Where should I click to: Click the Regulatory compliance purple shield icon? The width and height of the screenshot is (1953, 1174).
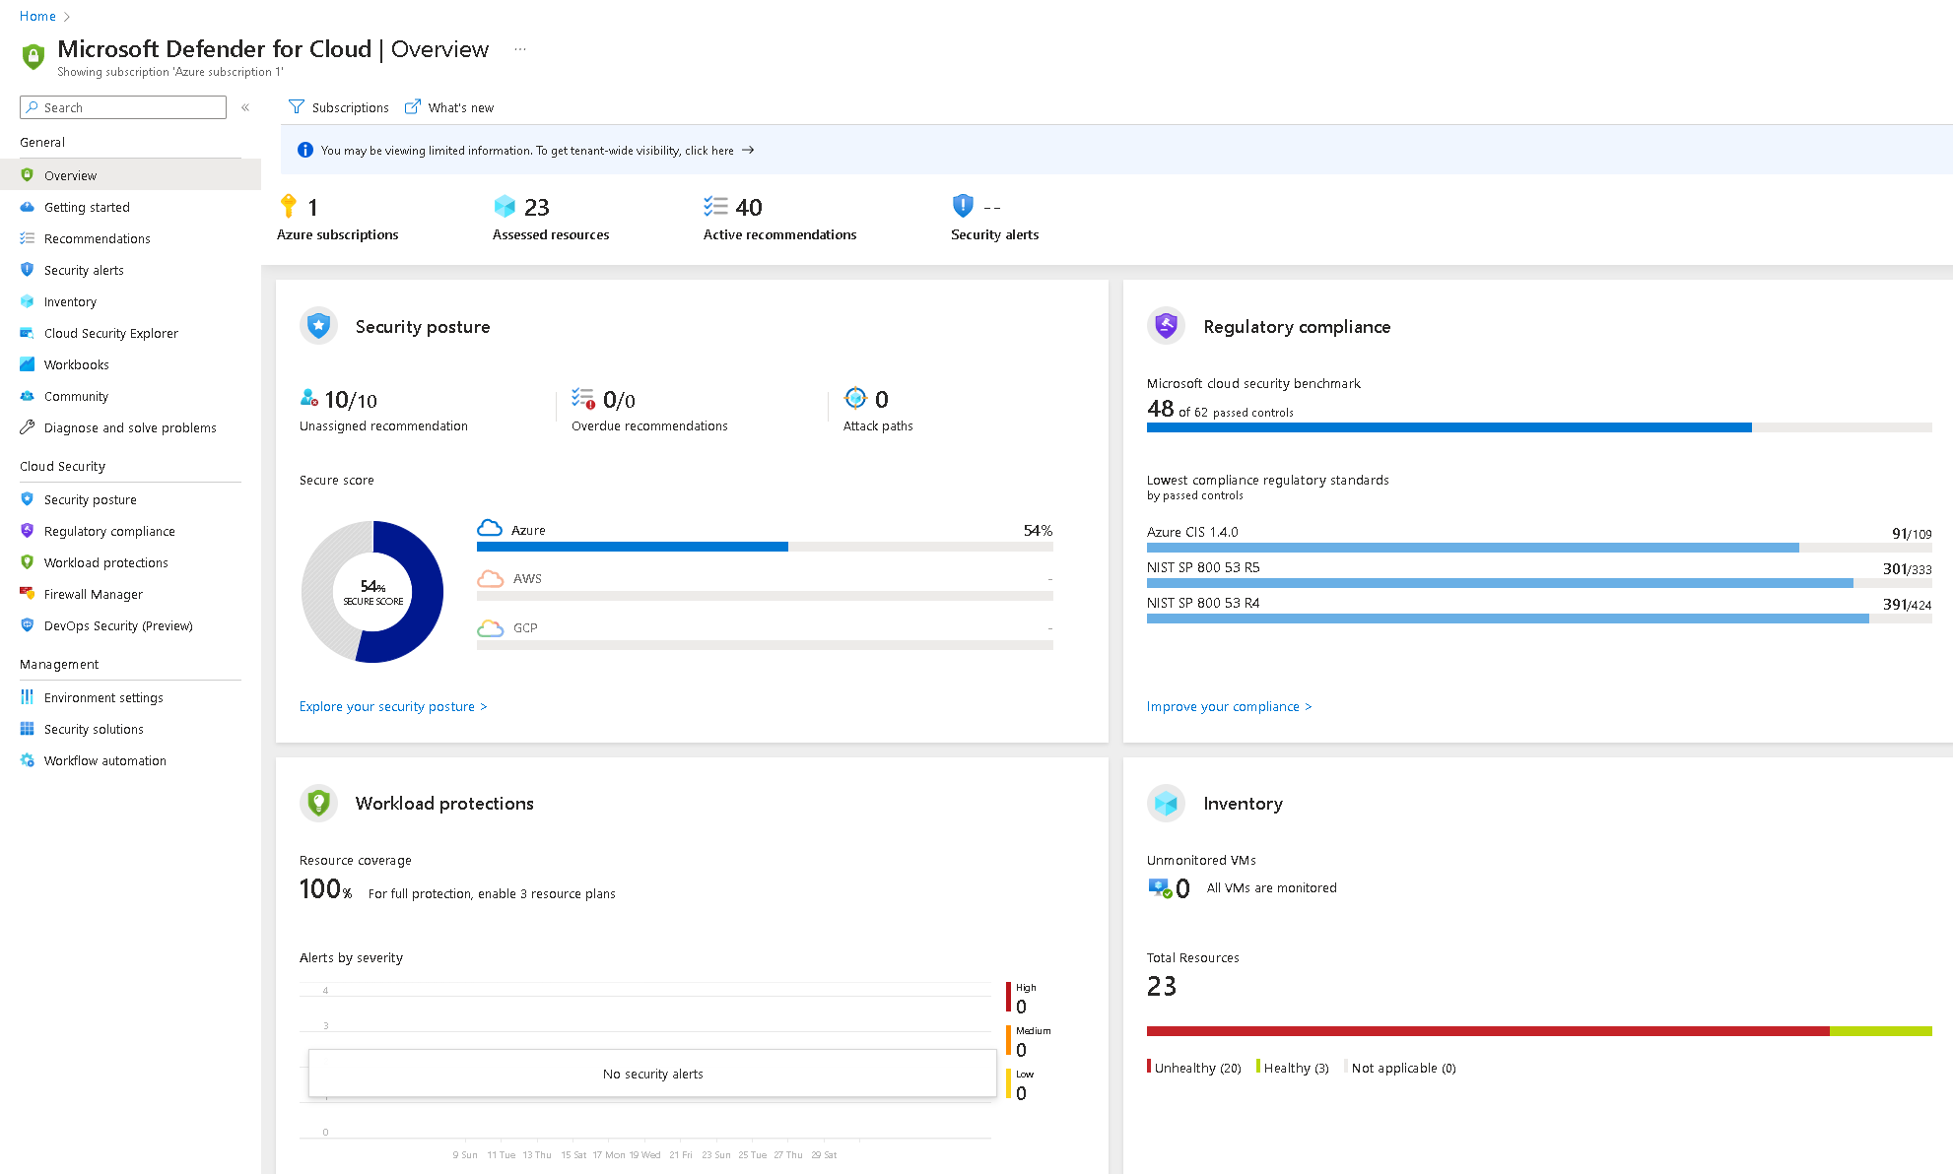coord(1166,326)
